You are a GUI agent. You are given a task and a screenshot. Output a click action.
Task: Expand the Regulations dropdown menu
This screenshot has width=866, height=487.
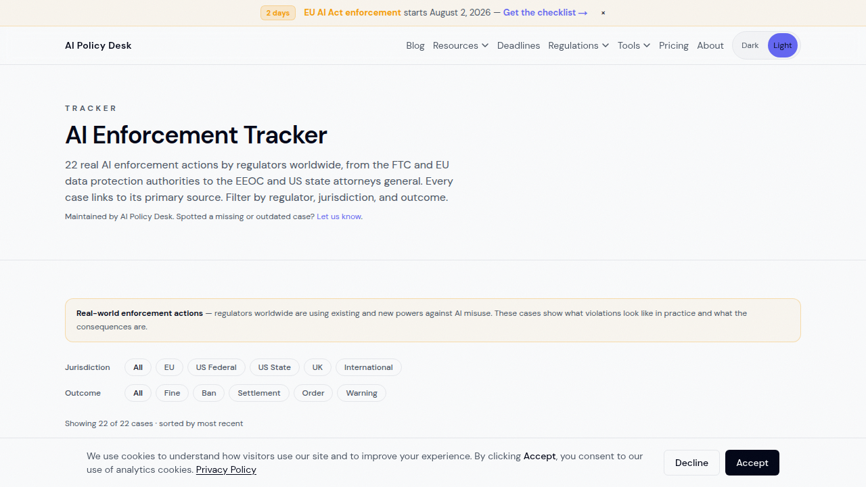coord(578,45)
